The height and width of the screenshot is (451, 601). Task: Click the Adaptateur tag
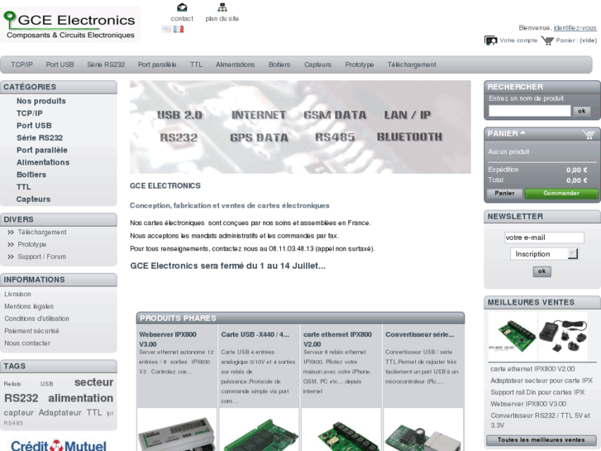pyautogui.click(x=60, y=413)
